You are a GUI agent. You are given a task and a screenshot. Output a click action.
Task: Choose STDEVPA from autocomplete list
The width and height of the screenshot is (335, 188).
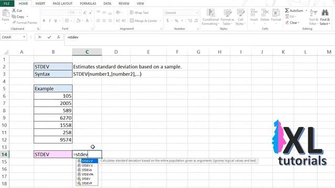(87, 174)
